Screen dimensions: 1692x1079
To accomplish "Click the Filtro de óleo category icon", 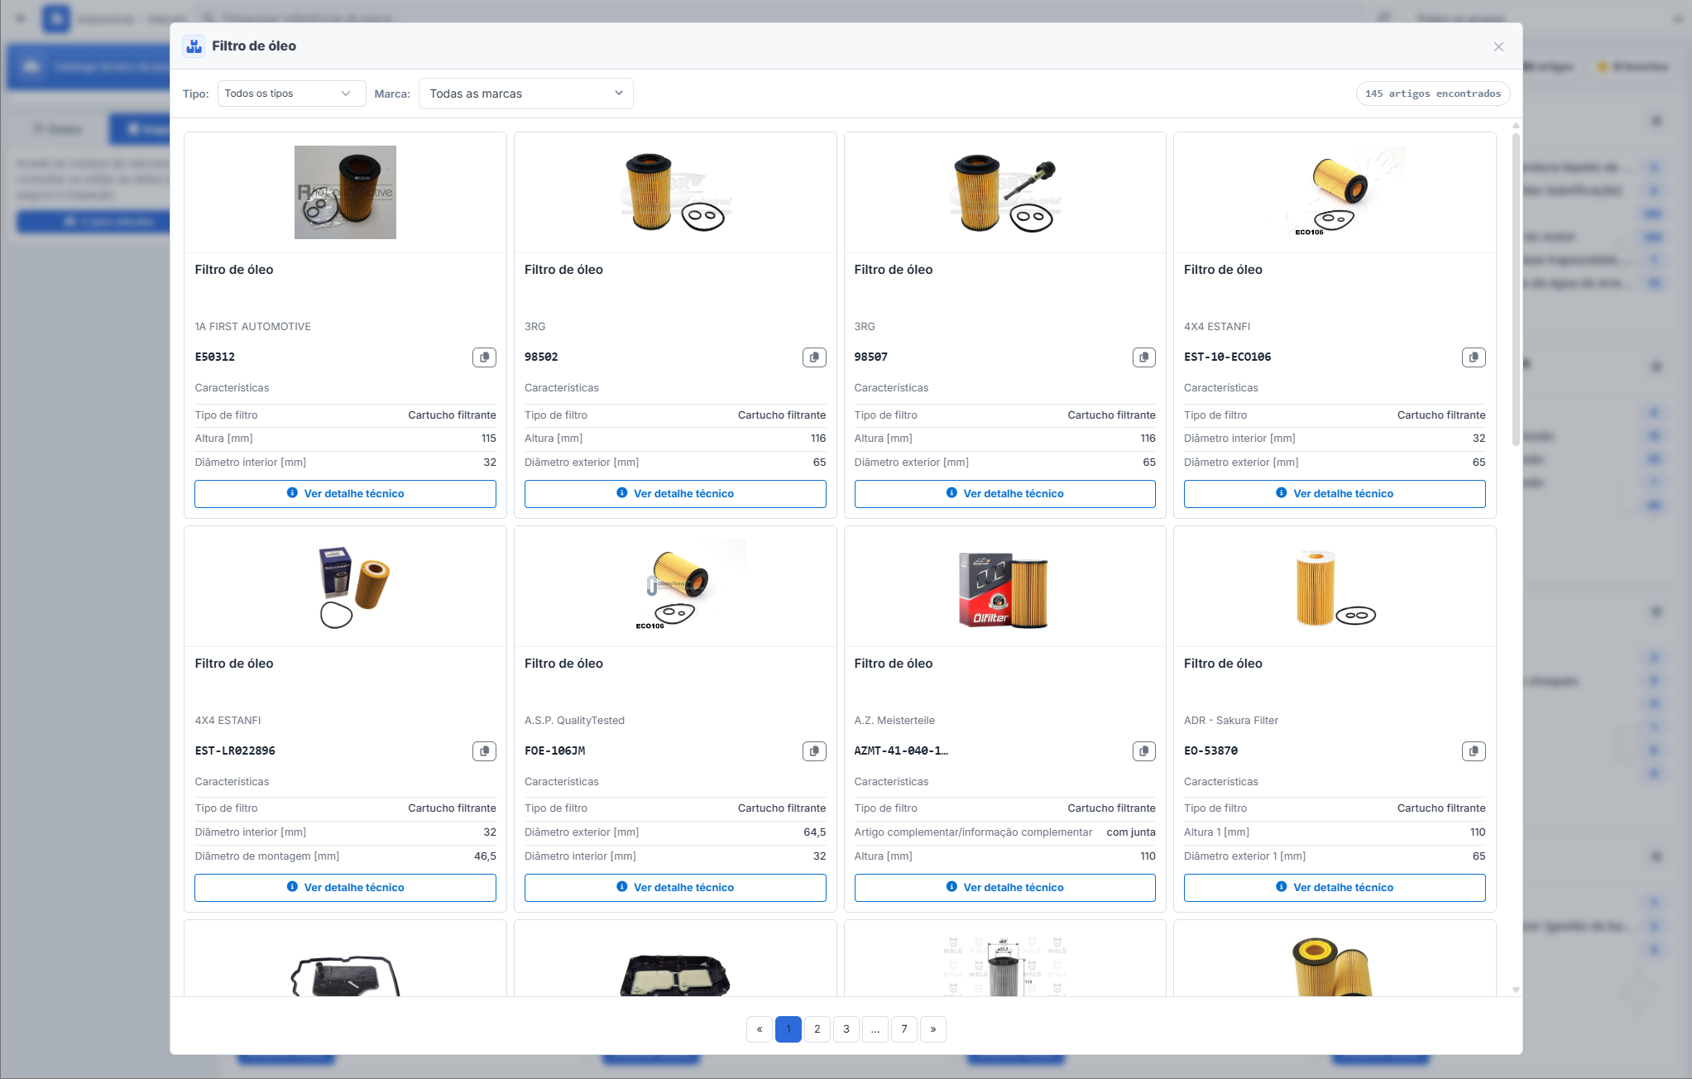I will coord(194,46).
